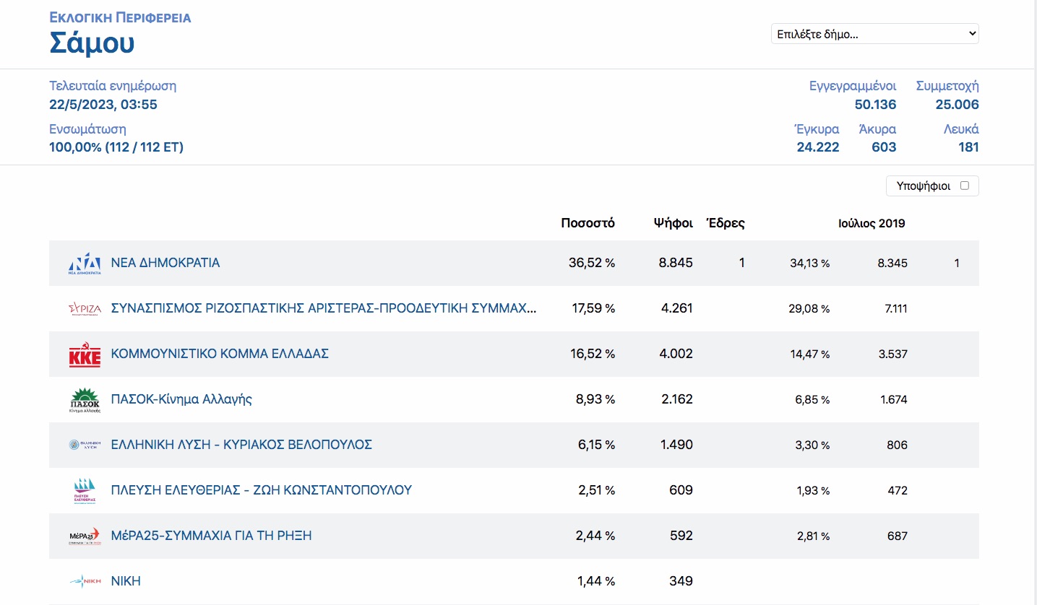1037x605 pixels.
Task: Click the 36,52 % percentage
Action: [592, 263]
